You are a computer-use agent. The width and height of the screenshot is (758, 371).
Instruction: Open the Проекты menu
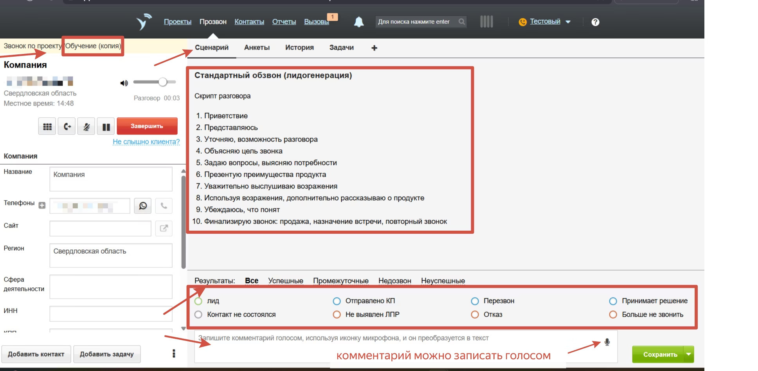click(x=178, y=22)
